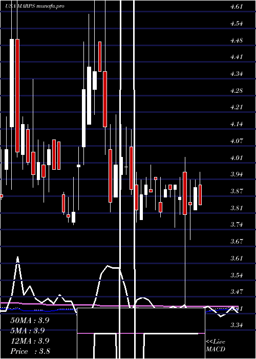The image size is (256, 359).
Task: Click the 4.34 price axis label
Action: click(x=237, y=74)
